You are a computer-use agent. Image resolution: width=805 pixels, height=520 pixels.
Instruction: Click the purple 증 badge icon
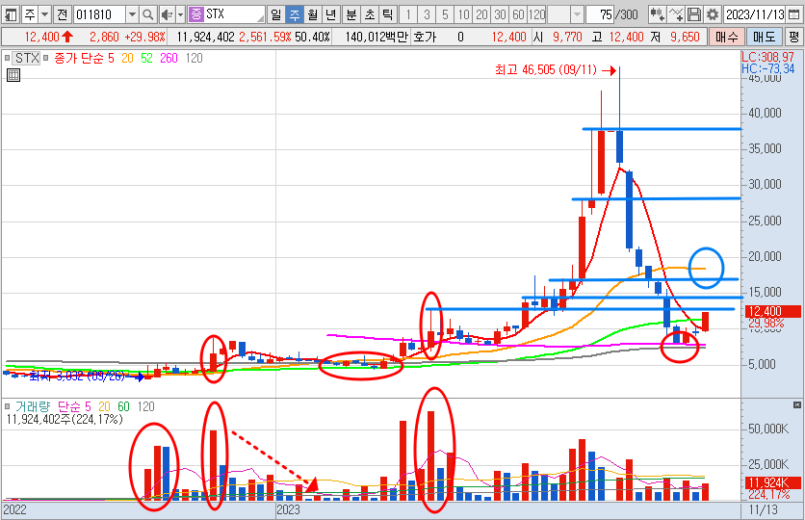tap(195, 14)
